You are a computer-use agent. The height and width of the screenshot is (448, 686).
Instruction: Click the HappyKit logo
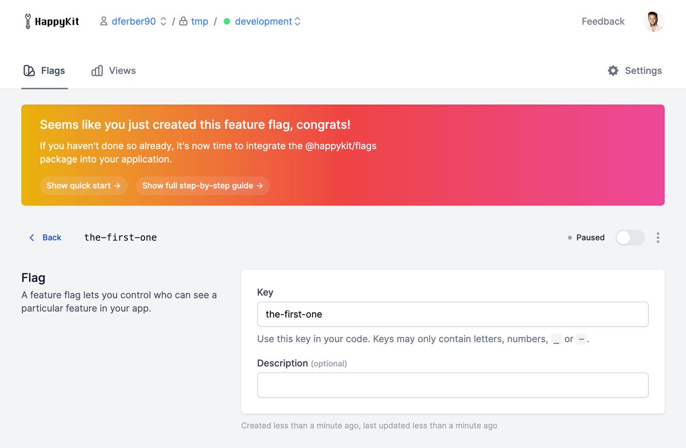click(x=51, y=22)
